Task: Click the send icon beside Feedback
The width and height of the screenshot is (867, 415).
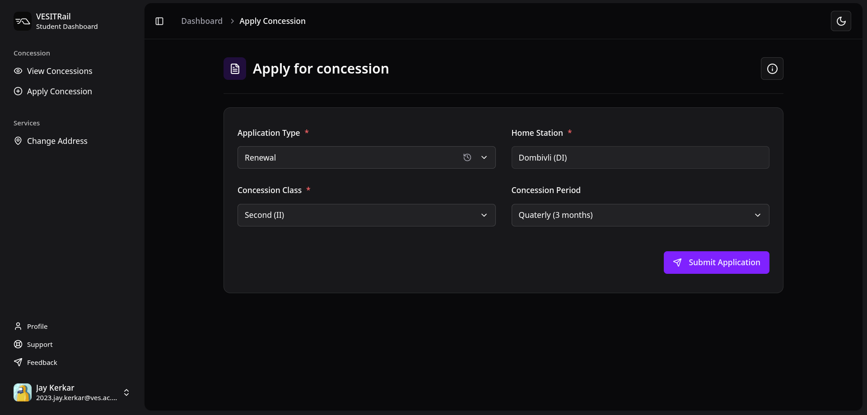Action: pos(18,362)
